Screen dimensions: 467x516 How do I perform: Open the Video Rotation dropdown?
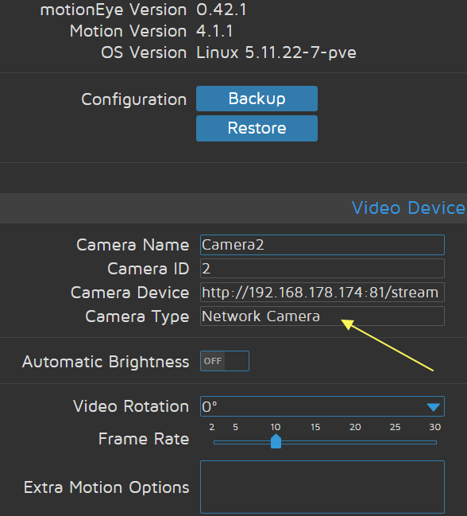pos(322,407)
